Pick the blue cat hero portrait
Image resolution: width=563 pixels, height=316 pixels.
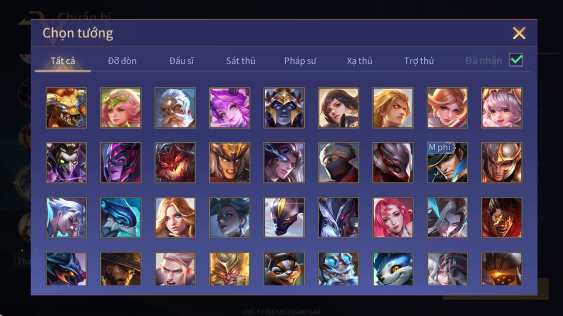click(x=393, y=269)
